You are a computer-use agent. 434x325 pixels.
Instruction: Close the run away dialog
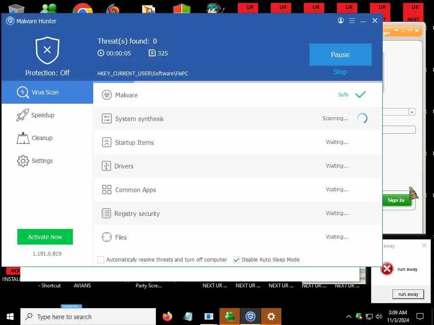pos(424,245)
